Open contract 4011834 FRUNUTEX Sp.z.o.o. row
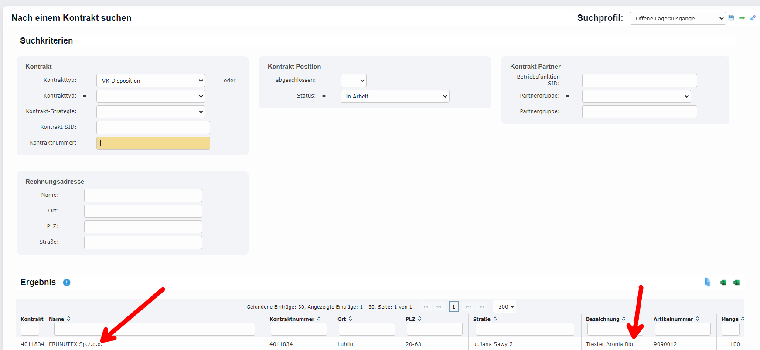 (x=75, y=344)
